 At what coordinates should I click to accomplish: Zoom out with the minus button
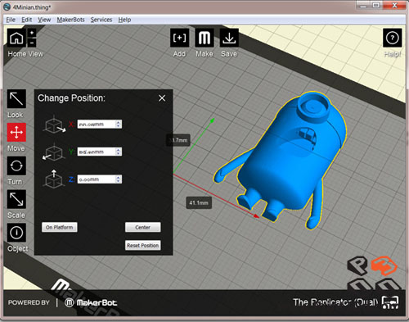(x=32, y=43)
